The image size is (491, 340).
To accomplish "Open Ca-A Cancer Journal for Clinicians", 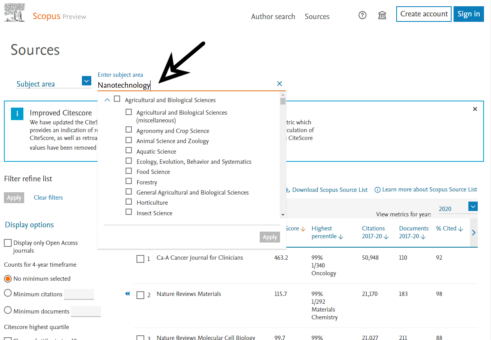I will 200,258.
